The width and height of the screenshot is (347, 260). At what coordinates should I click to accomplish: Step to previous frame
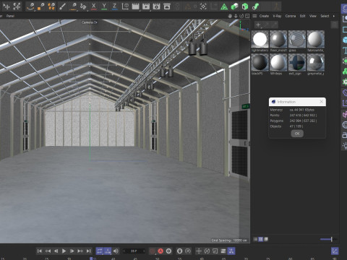pyautogui.click(x=56, y=251)
